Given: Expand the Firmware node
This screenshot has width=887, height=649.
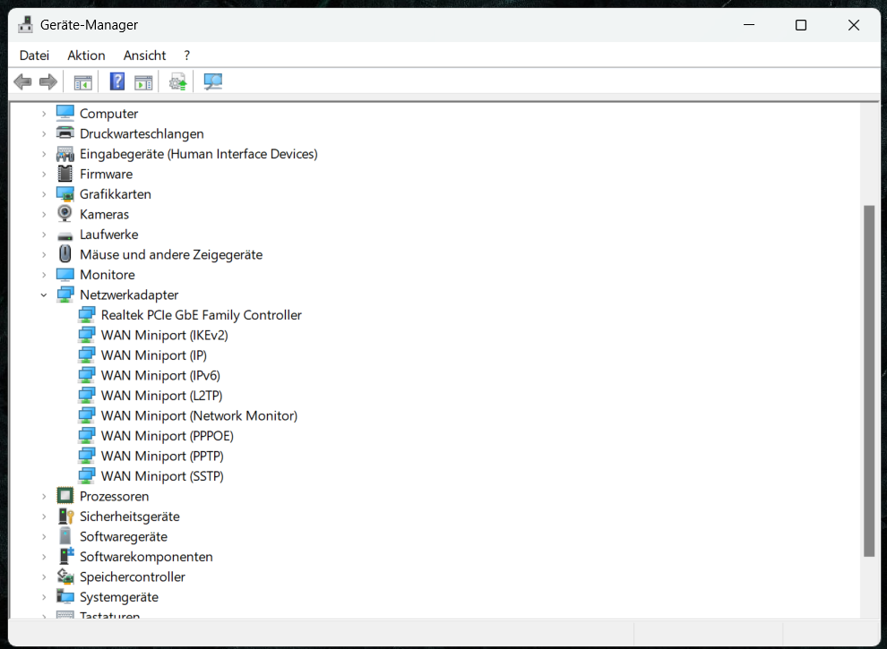Looking at the screenshot, I should tap(44, 175).
